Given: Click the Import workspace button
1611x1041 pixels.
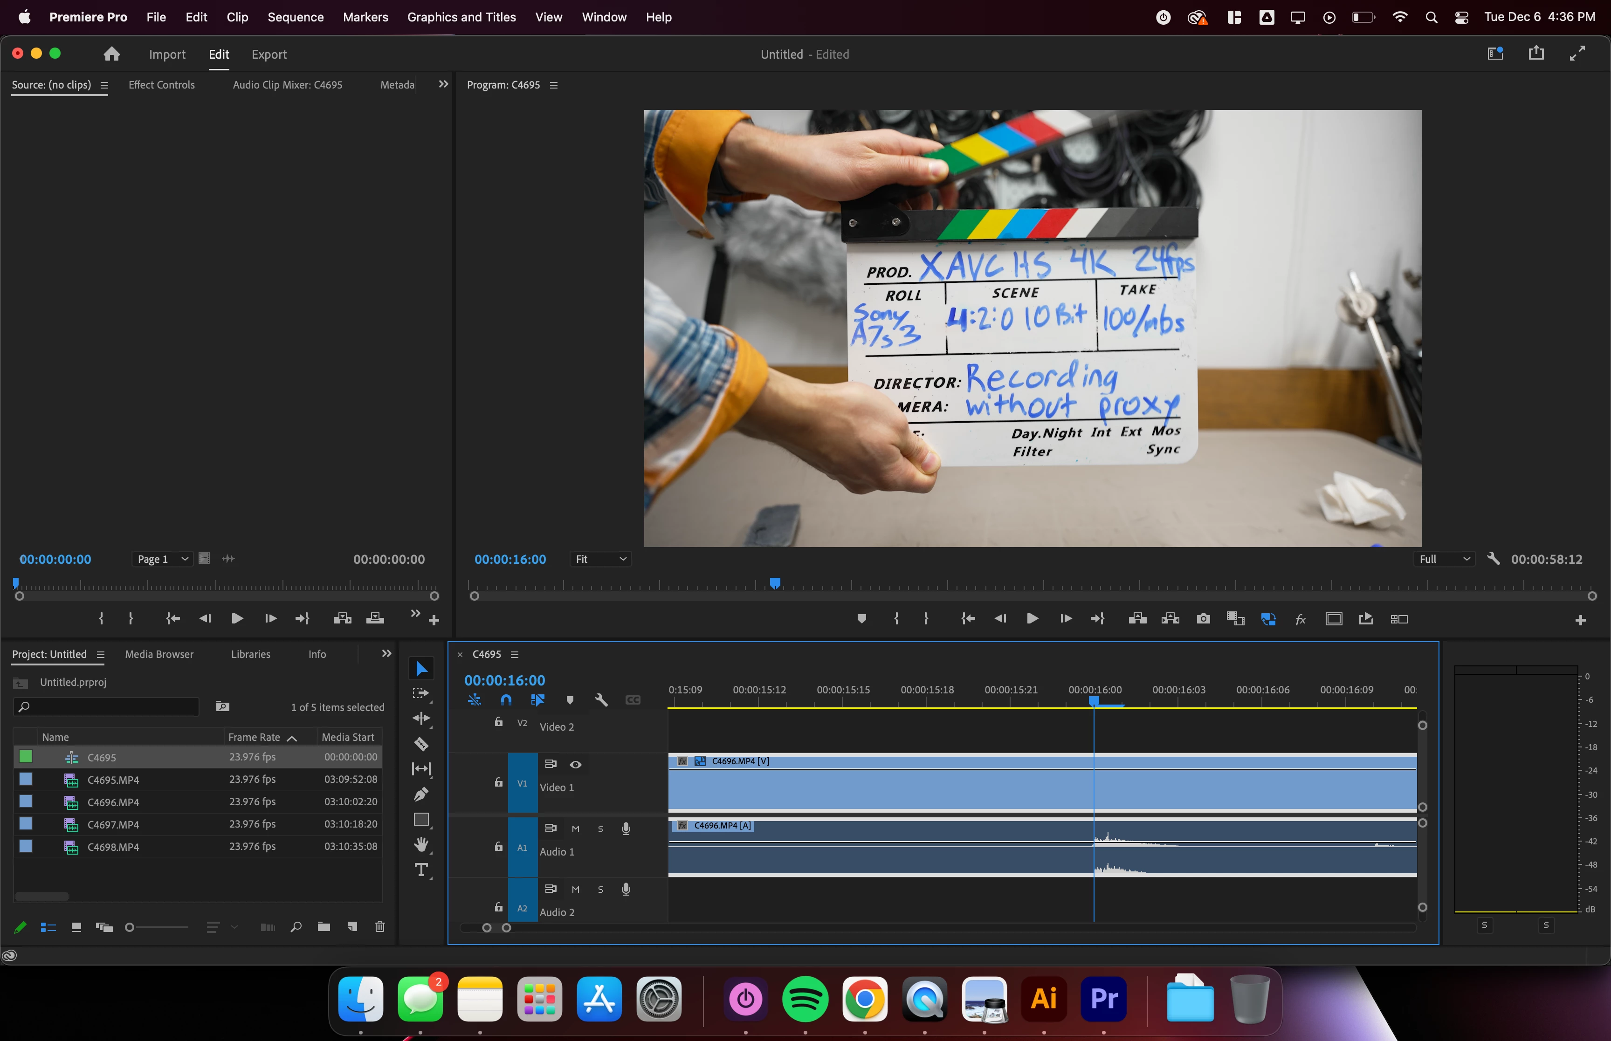Looking at the screenshot, I should tap(167, 54).
